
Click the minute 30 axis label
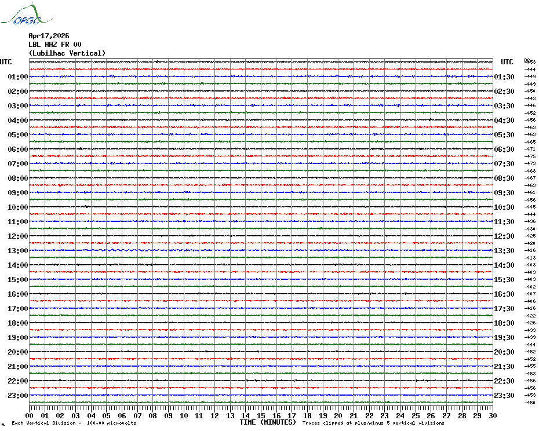[493, 416]
